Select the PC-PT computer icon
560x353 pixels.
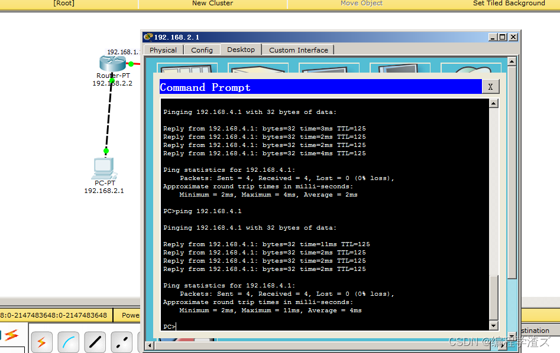[x=104, y=169]
